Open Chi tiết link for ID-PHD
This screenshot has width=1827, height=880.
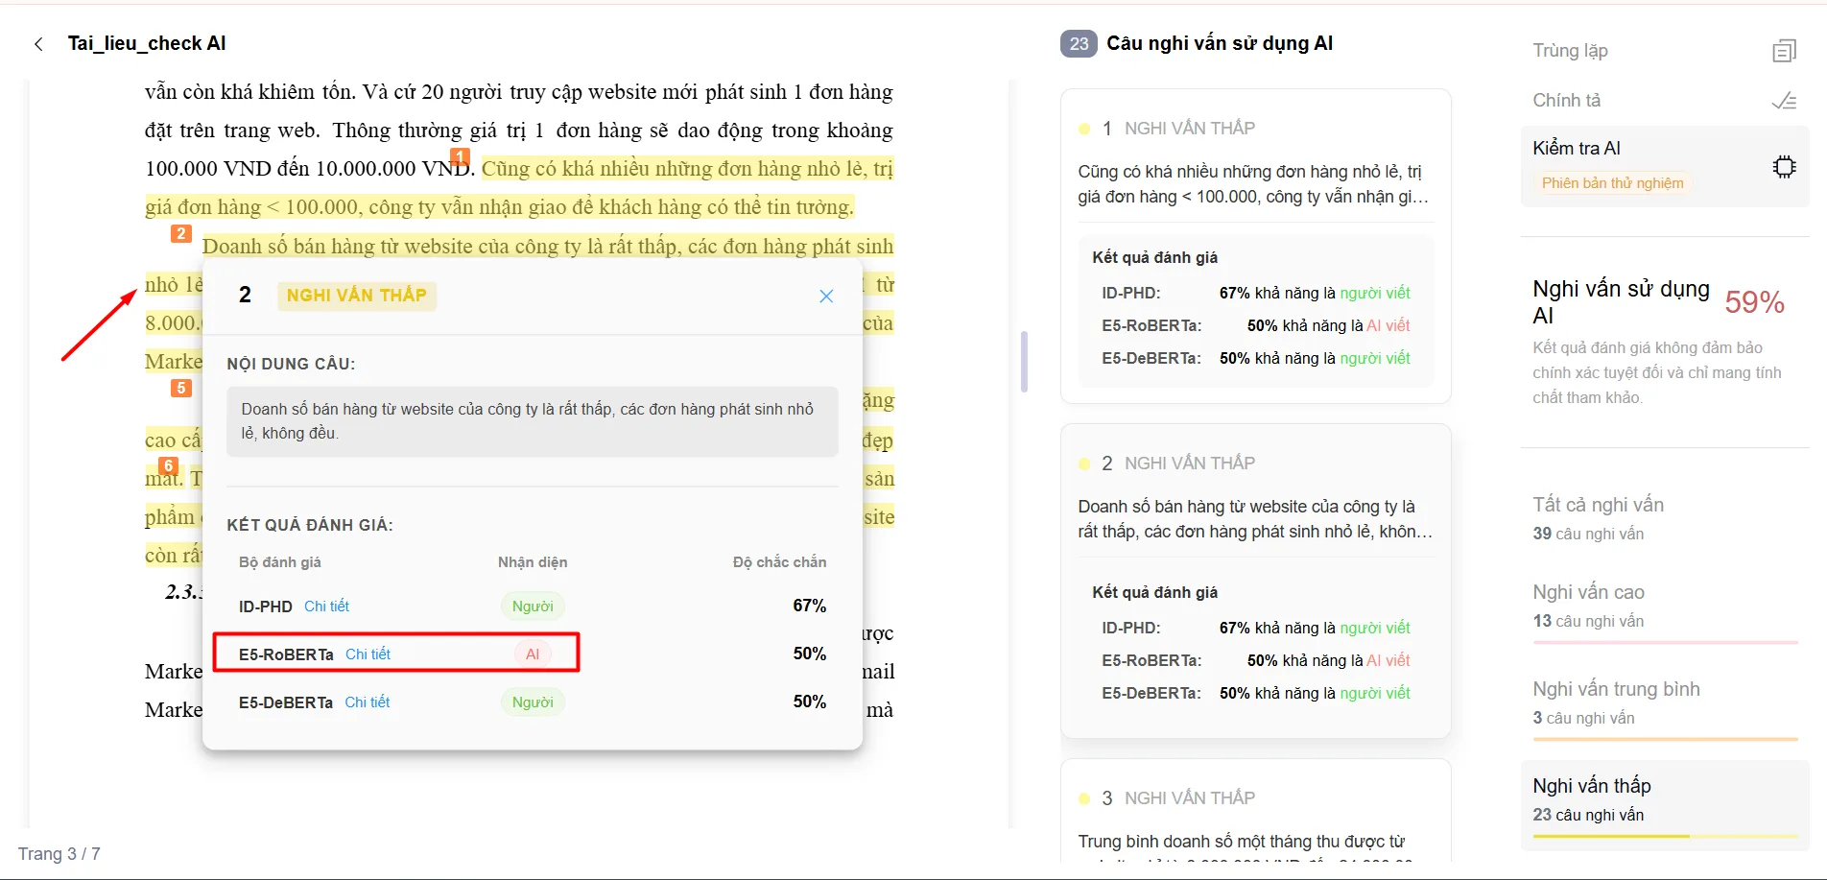pos(326,606)
